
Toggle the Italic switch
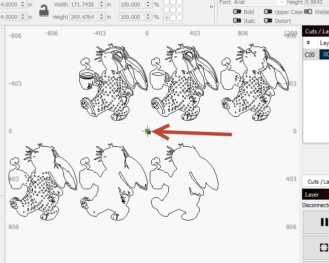tap(237, 20)
